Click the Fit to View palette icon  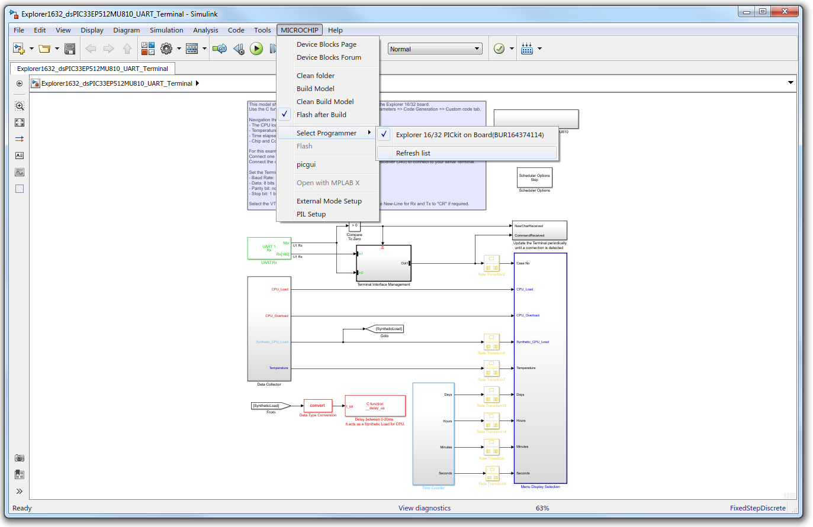tap(19, 122)
